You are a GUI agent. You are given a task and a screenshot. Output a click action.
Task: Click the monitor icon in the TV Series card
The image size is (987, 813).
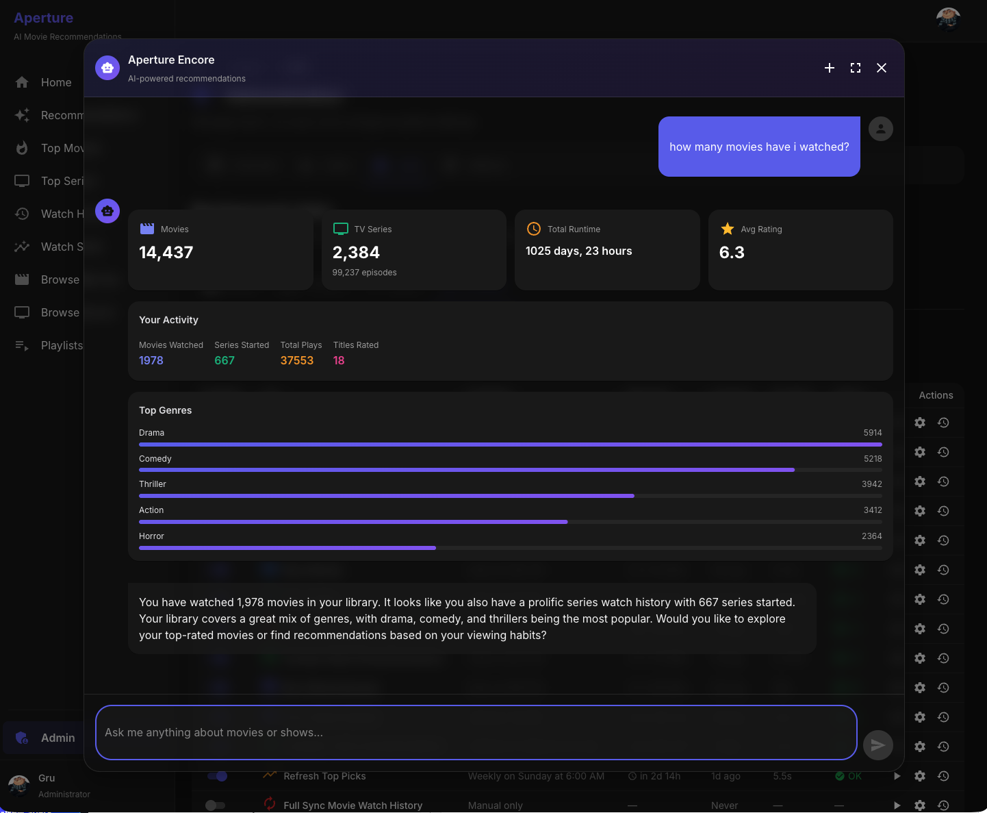[x=341, y=229]
